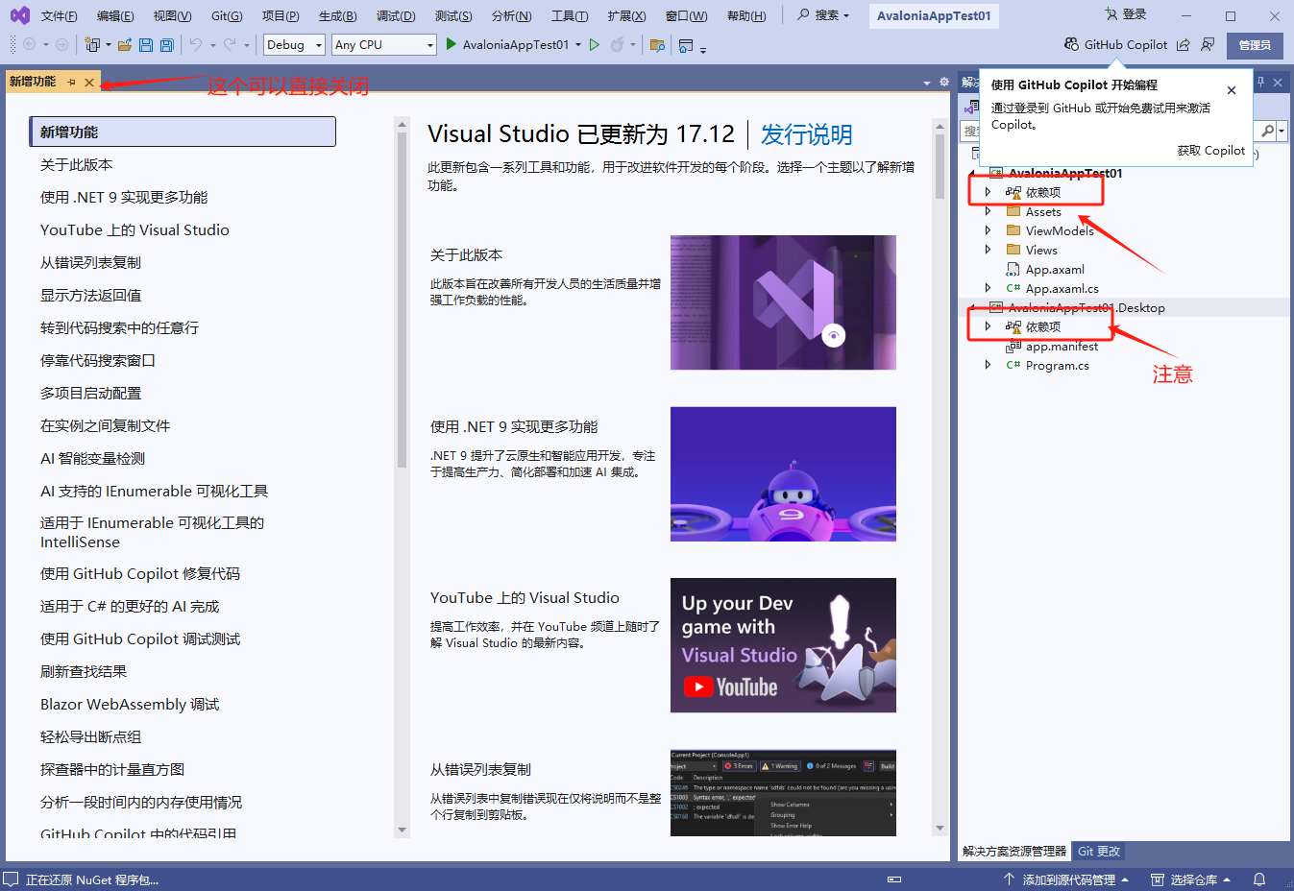Click the start without debugging outline play icon
Image resolution: width=1294 pixels, height=891 pixels.
tap(595, 44)
